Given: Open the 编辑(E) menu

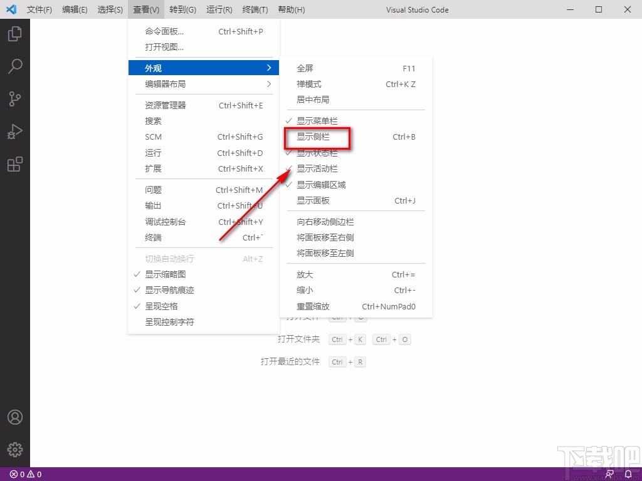Looking at the screenshot, I should pos(75,9).
